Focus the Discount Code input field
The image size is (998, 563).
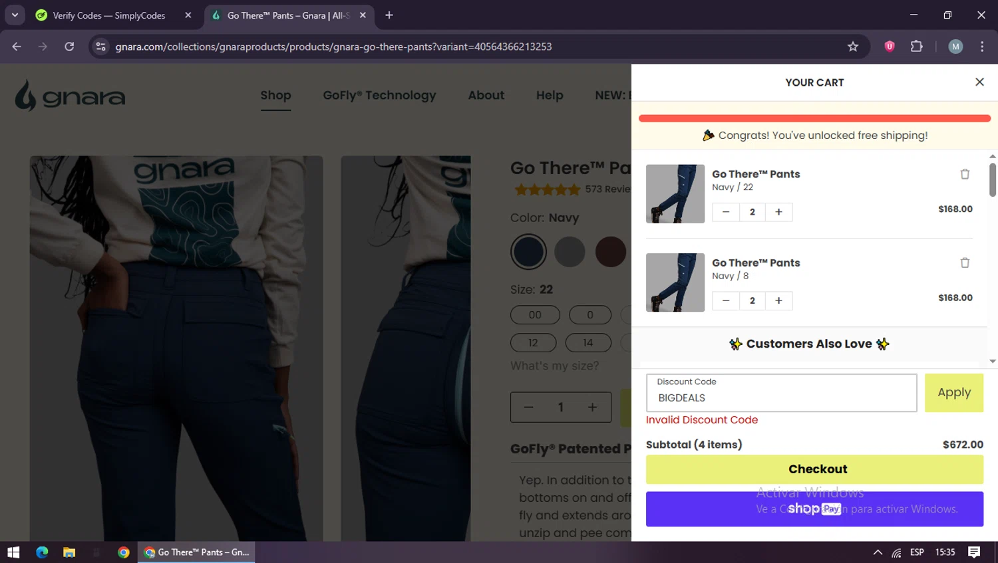[781, 393]
